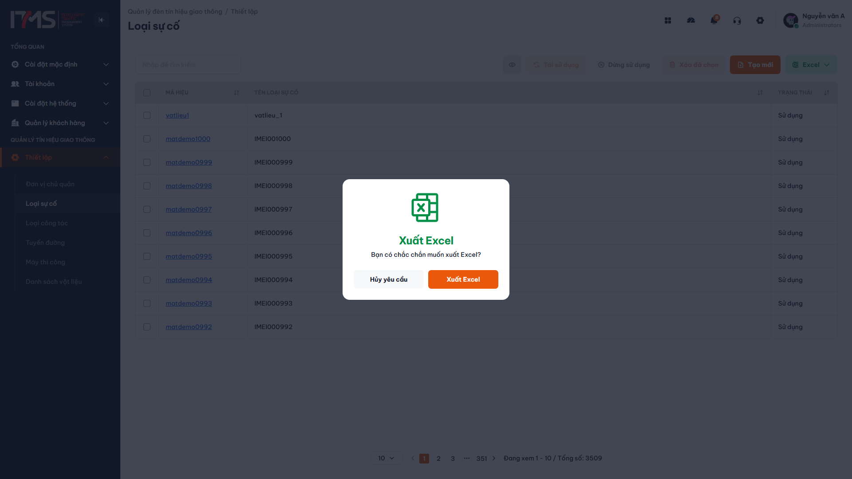This screenshot has width=852, height=479.
Task: Open the apps grid icon
Action: (x=668, y=20)
